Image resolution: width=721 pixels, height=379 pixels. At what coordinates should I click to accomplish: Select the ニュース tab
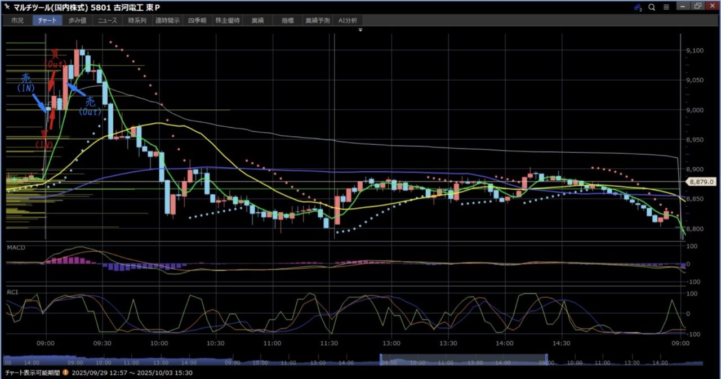pos(107,20)
